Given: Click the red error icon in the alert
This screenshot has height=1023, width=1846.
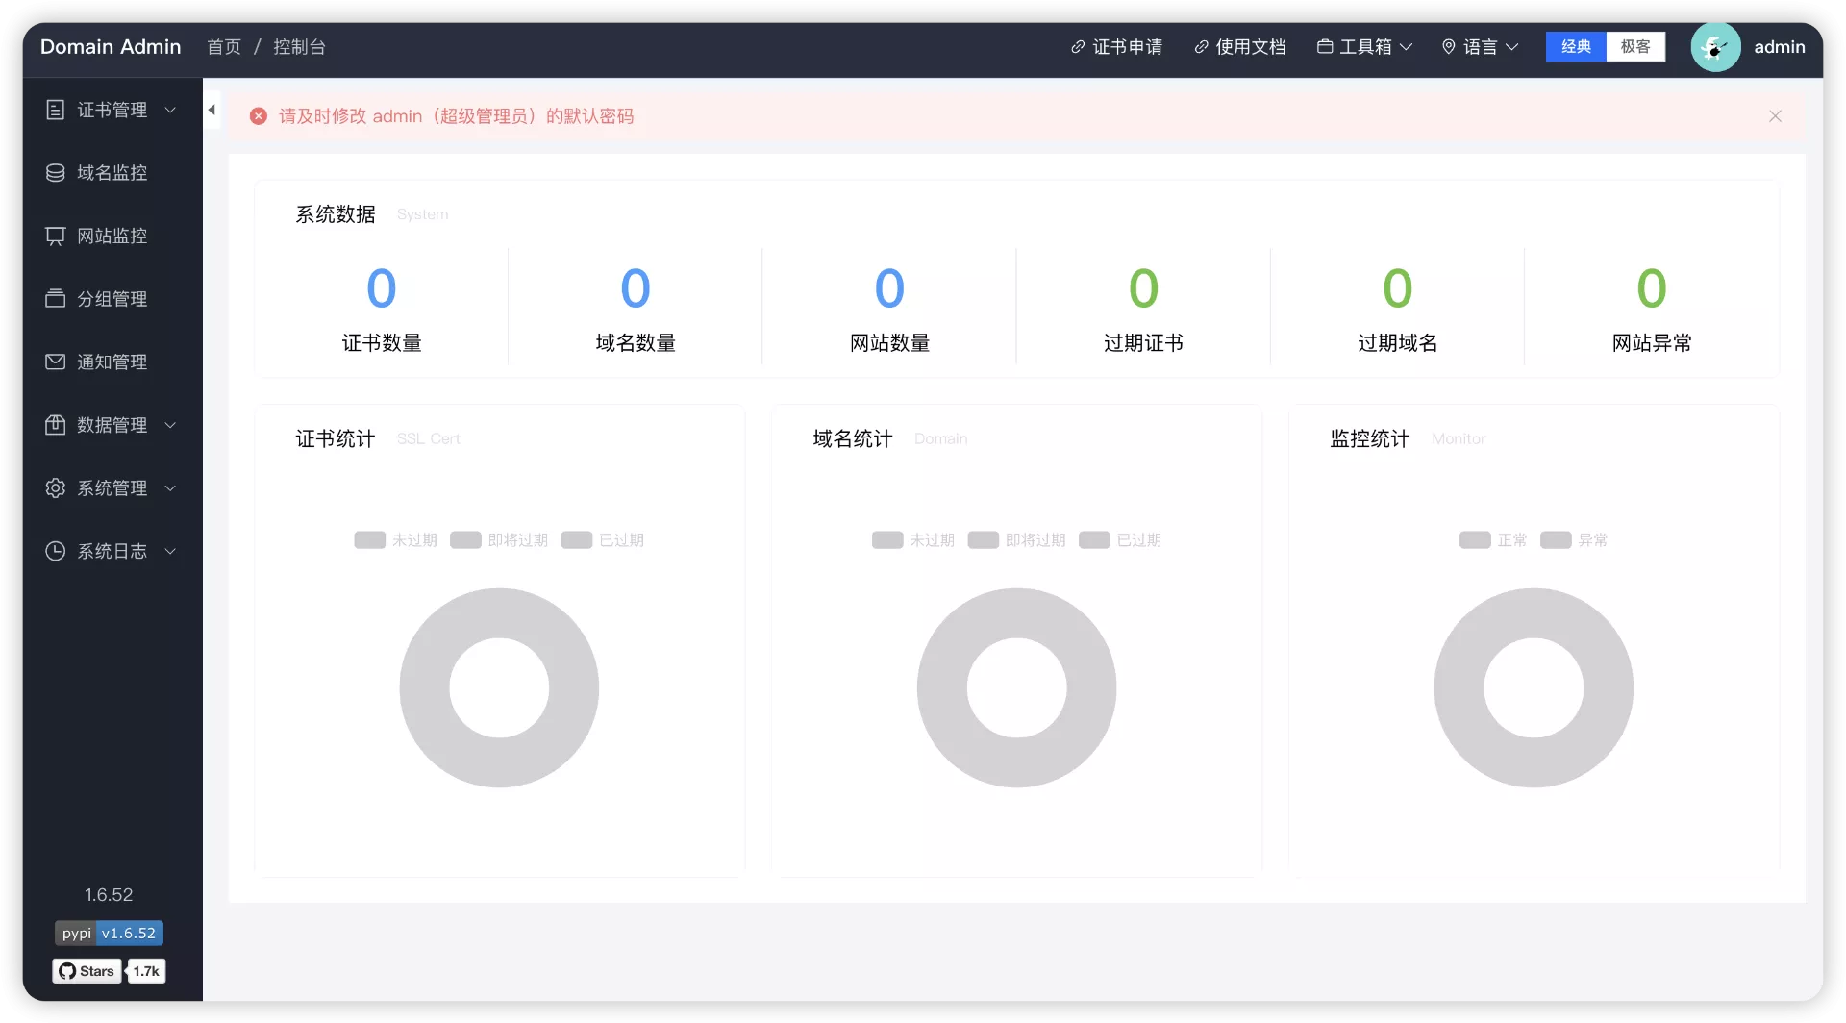Looking at the screenshot, I should click(259, 116).
